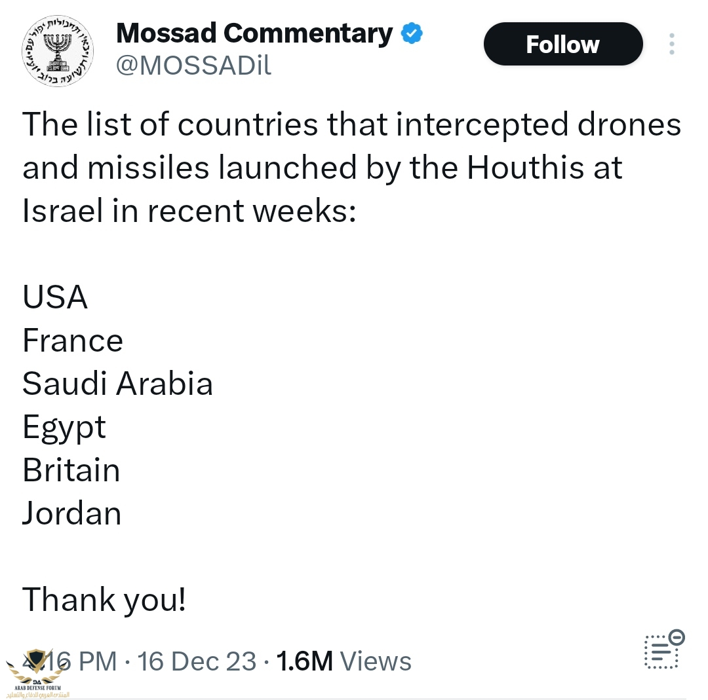Click the 16 Dec 23 date

pos(197,661)
